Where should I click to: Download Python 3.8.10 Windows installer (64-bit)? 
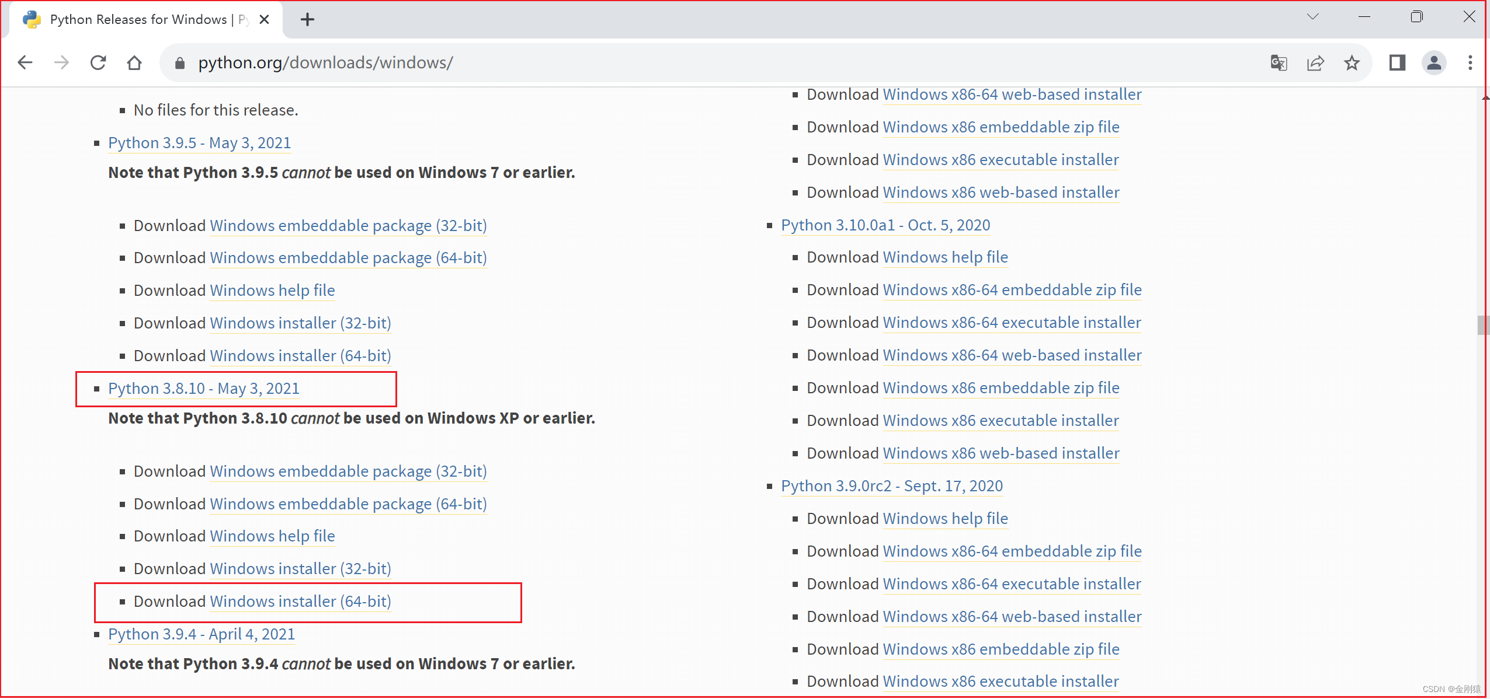coord(300,602)
